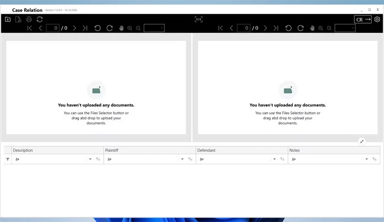Open the Notes filter dropdown arrow
The height and width of the screenshot is (222, 384).
[367, 159]
